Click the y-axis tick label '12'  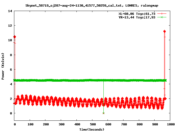pos(10,26)
